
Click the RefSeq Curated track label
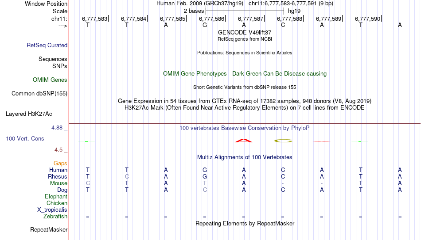(47, 45)
